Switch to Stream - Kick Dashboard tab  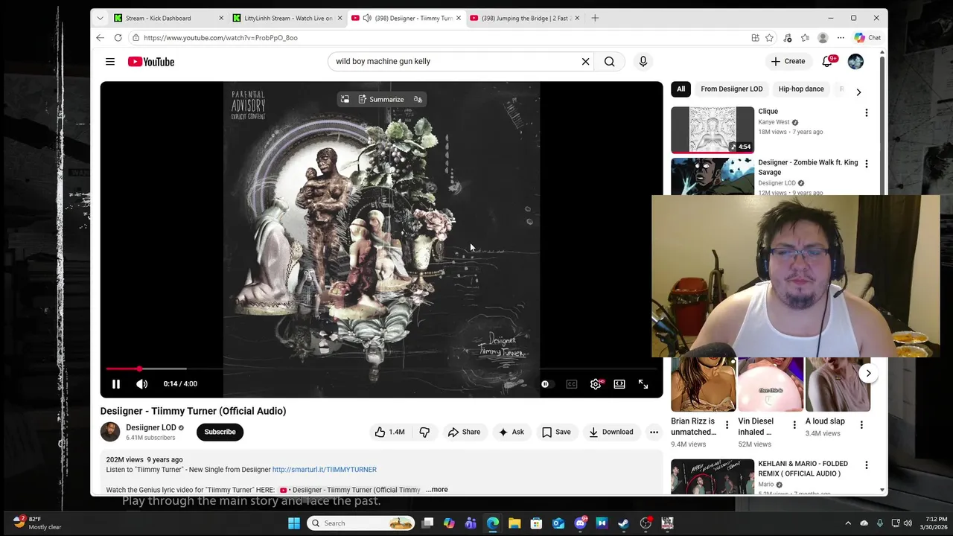[168, 18]
